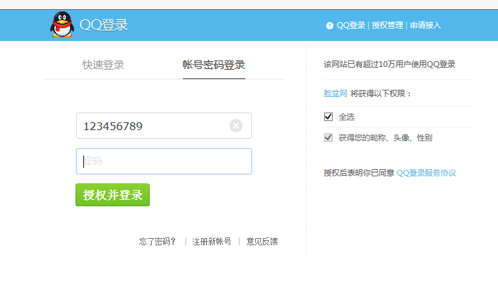The image size is (498, 296).
Task: Open the 忘了密码？ link
Action: click(158, 242)
